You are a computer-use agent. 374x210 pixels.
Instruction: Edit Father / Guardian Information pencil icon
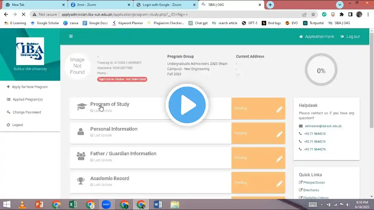tap(279, 159)
